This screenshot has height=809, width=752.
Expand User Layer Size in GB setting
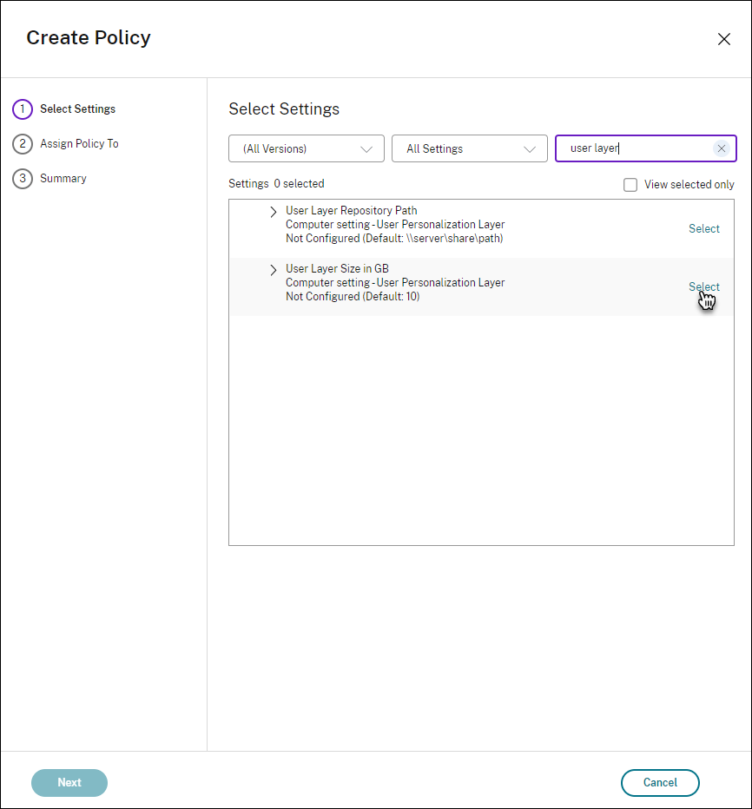tap(274, 270)
